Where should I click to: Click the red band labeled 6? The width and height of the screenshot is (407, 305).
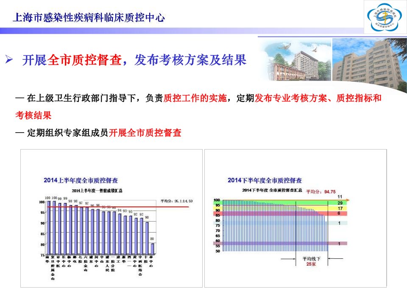(280, 213)
